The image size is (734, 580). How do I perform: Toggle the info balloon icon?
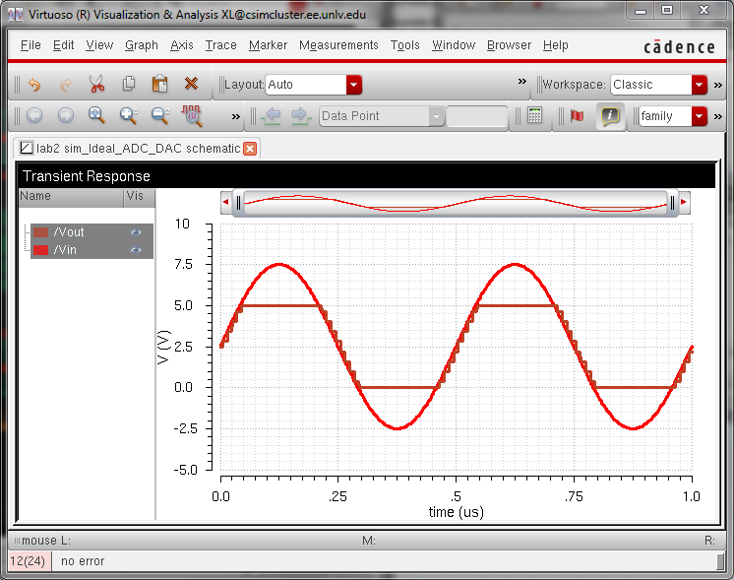(610, 116)
